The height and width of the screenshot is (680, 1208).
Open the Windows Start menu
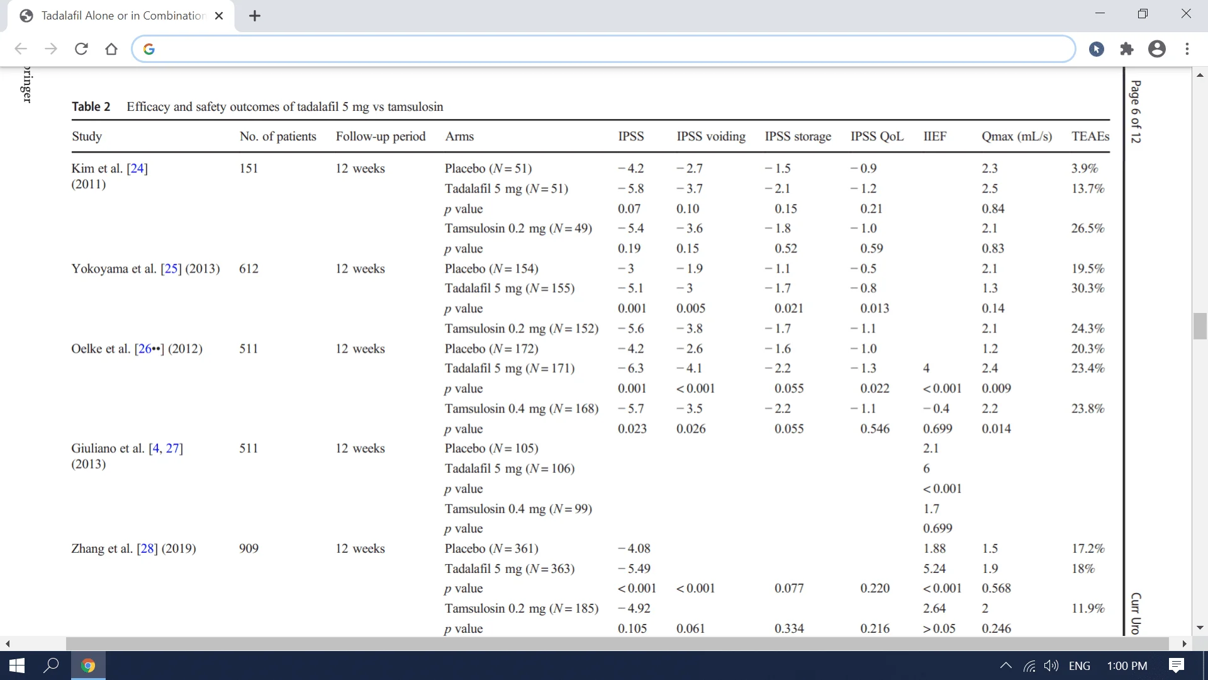[x=17, y=666]
